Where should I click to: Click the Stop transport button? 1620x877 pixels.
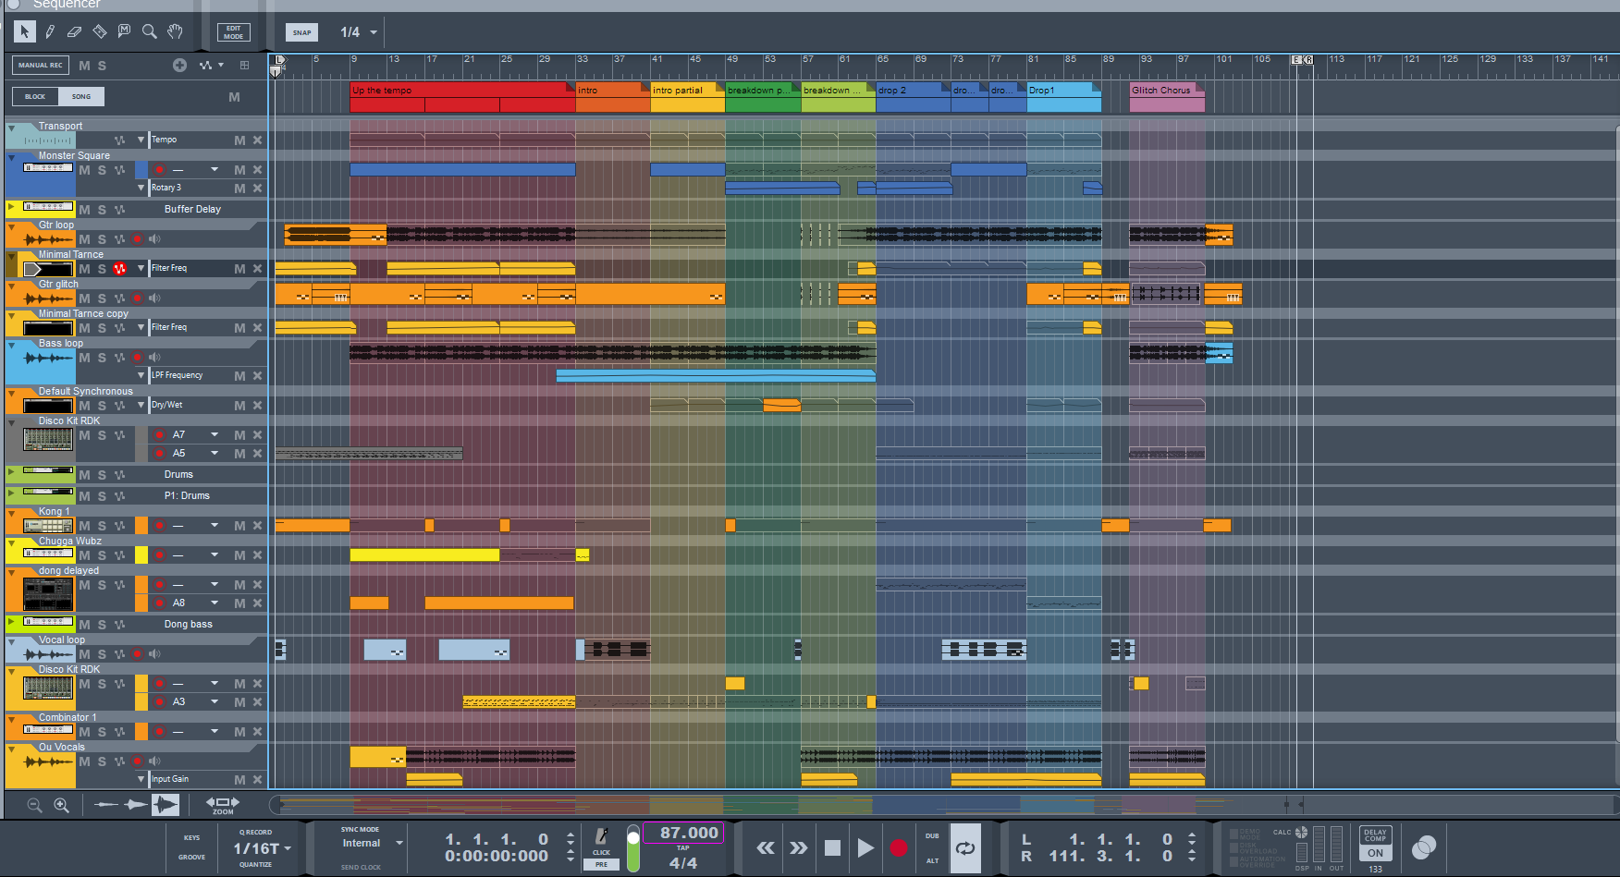[832, 847]
